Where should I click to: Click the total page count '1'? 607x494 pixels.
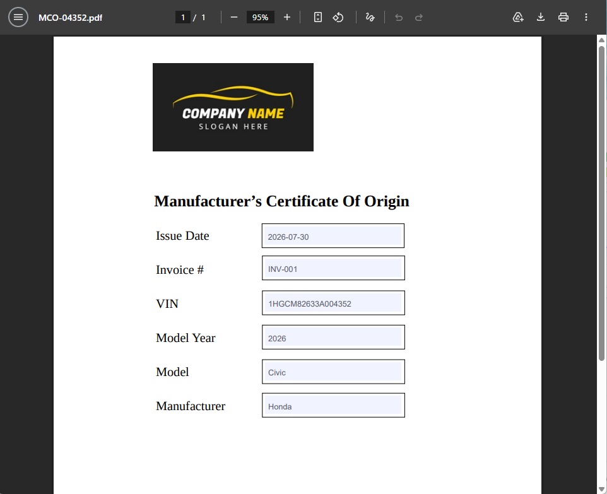pyautogui.click(x=203, y=18)
